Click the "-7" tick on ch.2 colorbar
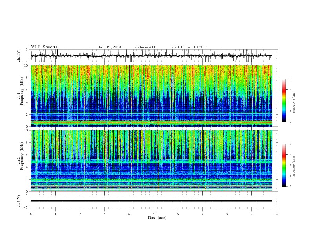Image resolution: width=311 pixels, height=240 pixels. pos(289,187)
